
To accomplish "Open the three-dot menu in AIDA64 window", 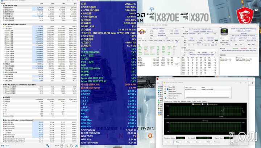I will pos(253,83).
